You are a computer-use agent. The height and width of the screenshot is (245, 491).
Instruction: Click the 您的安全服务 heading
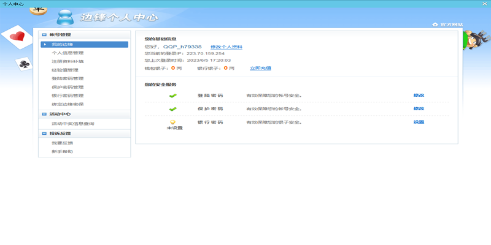[160, 85]
